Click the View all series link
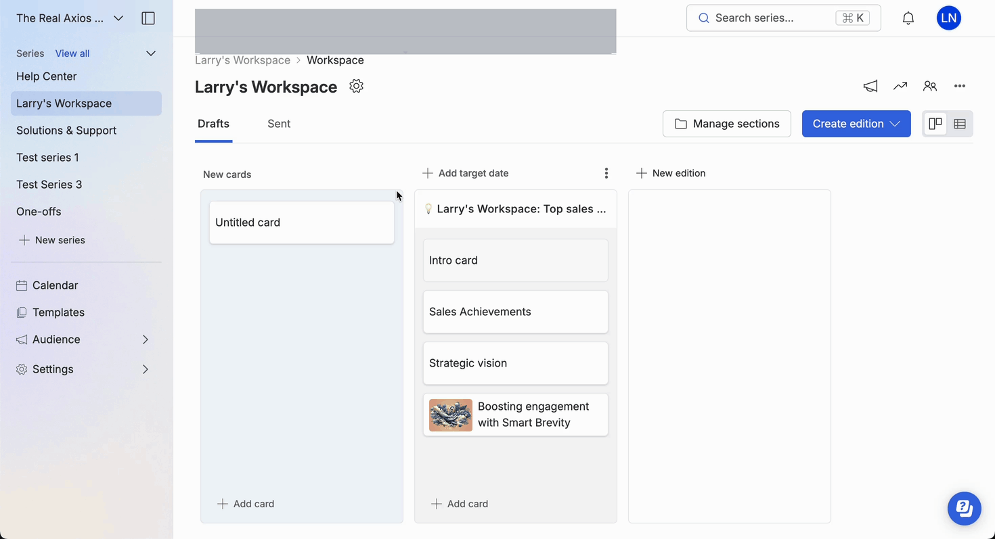Screen dimensions: 995x539 point(72,53)
